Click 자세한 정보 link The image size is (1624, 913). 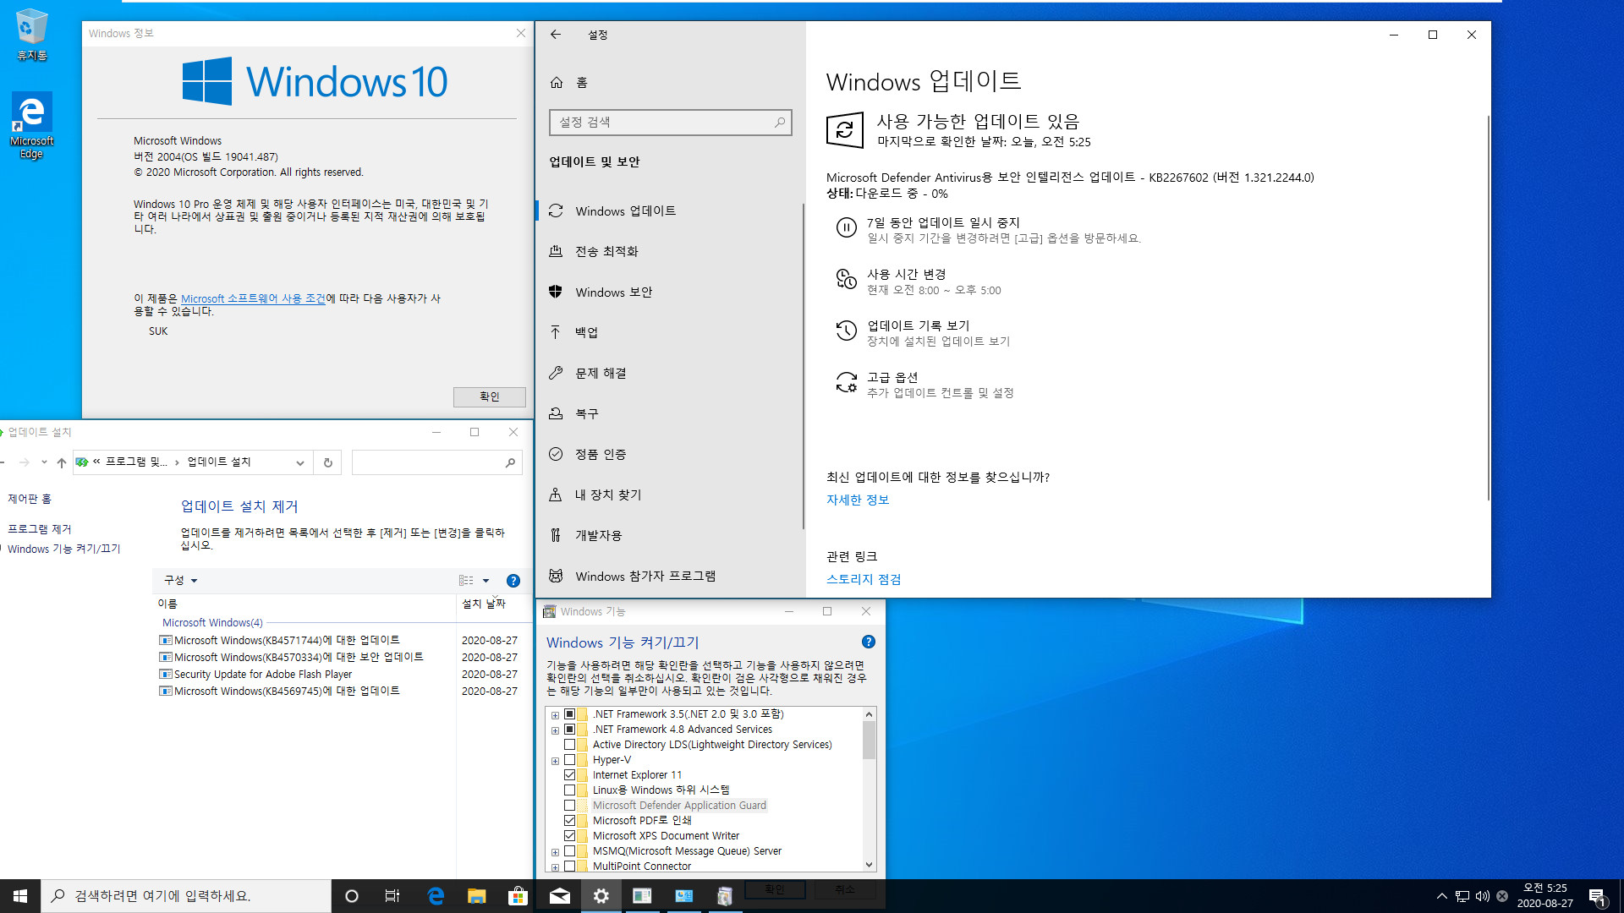pos(858,500)
